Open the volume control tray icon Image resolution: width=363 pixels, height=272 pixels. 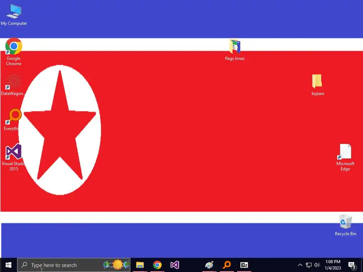[317, 265]
